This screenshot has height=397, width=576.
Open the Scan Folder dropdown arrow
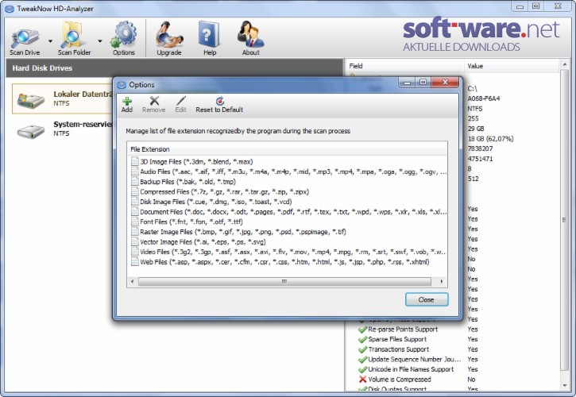pos(100,41)
